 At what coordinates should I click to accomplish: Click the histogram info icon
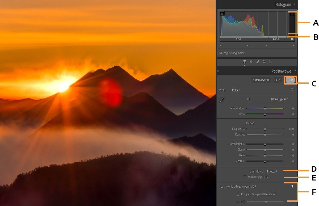[x=292, y=39]
